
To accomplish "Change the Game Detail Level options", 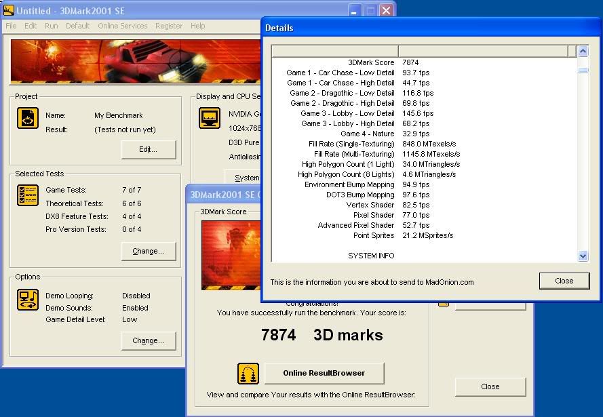I will (149, 340).
